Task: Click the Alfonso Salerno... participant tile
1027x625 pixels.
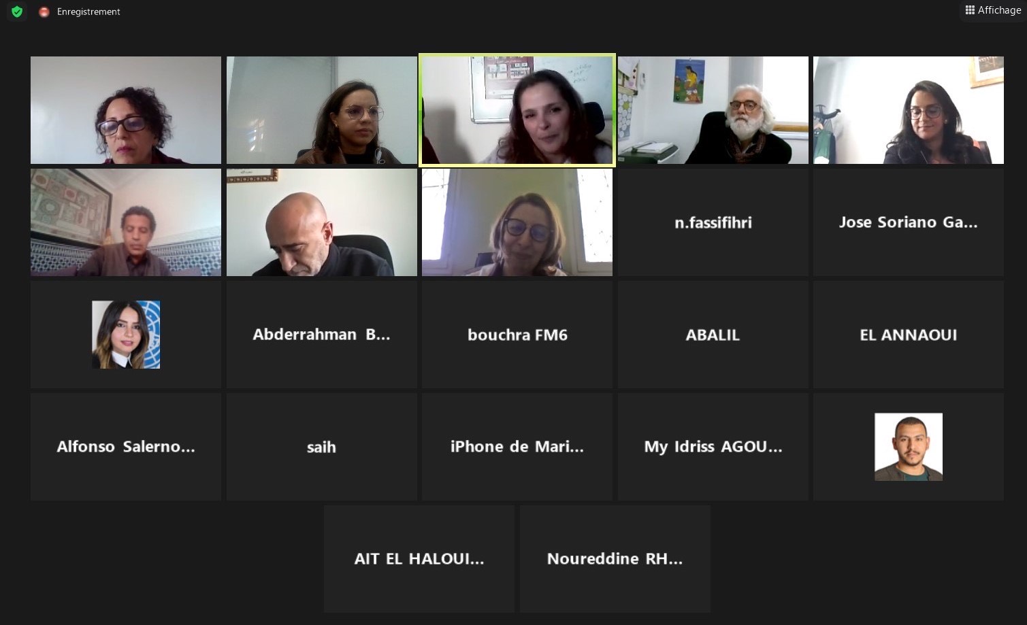Action: pos(126,447)
